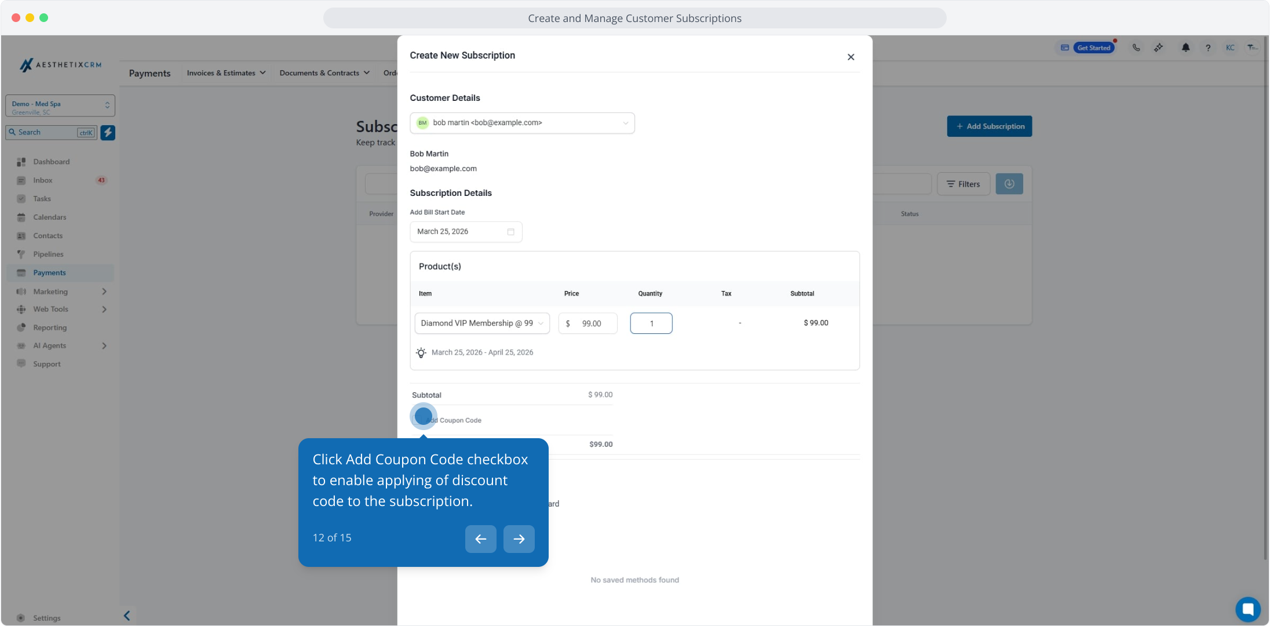This screenshot has height=626, width=1270.
Task: Close the Create New Subscription dialog
Action: (851, 57)
